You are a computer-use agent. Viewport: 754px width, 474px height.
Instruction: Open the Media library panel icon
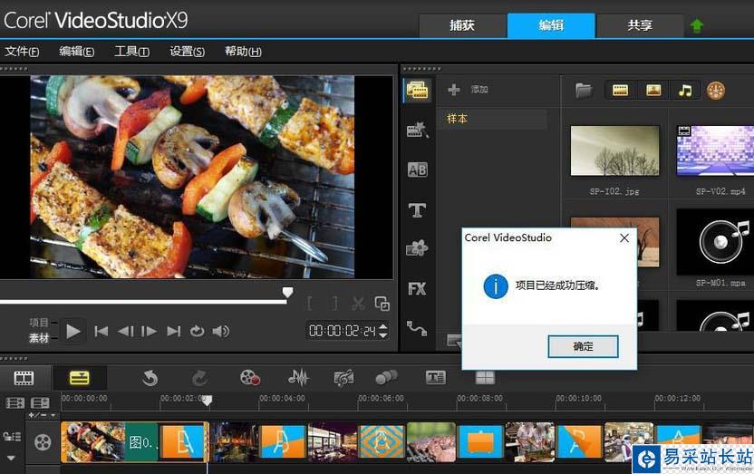point(417,90)
